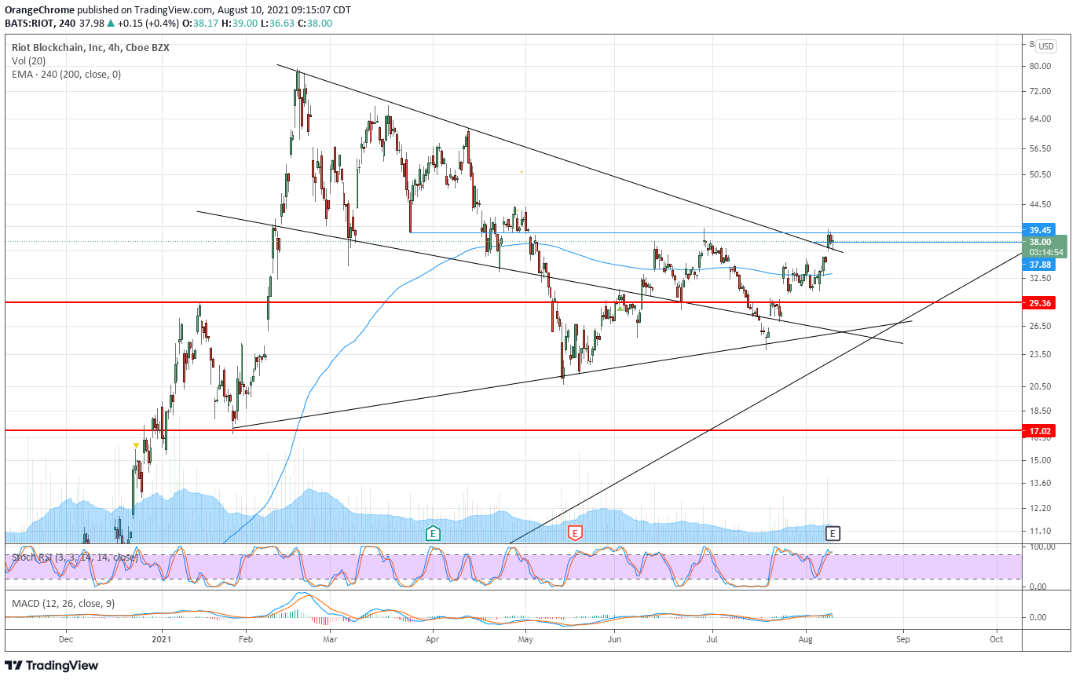Click the OrangeChrome publisher name
The width and height of the screenshot is (1076, 680).
click(x=40, y=10)
